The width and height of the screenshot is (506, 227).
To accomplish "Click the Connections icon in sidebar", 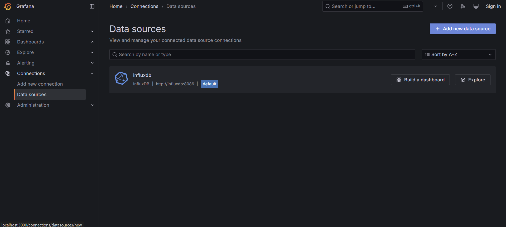I will [x=8, y=73].
